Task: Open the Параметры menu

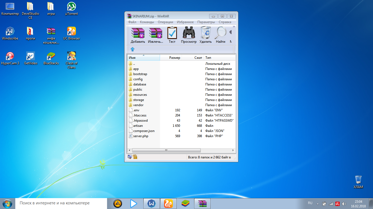Action: [206, 22]
